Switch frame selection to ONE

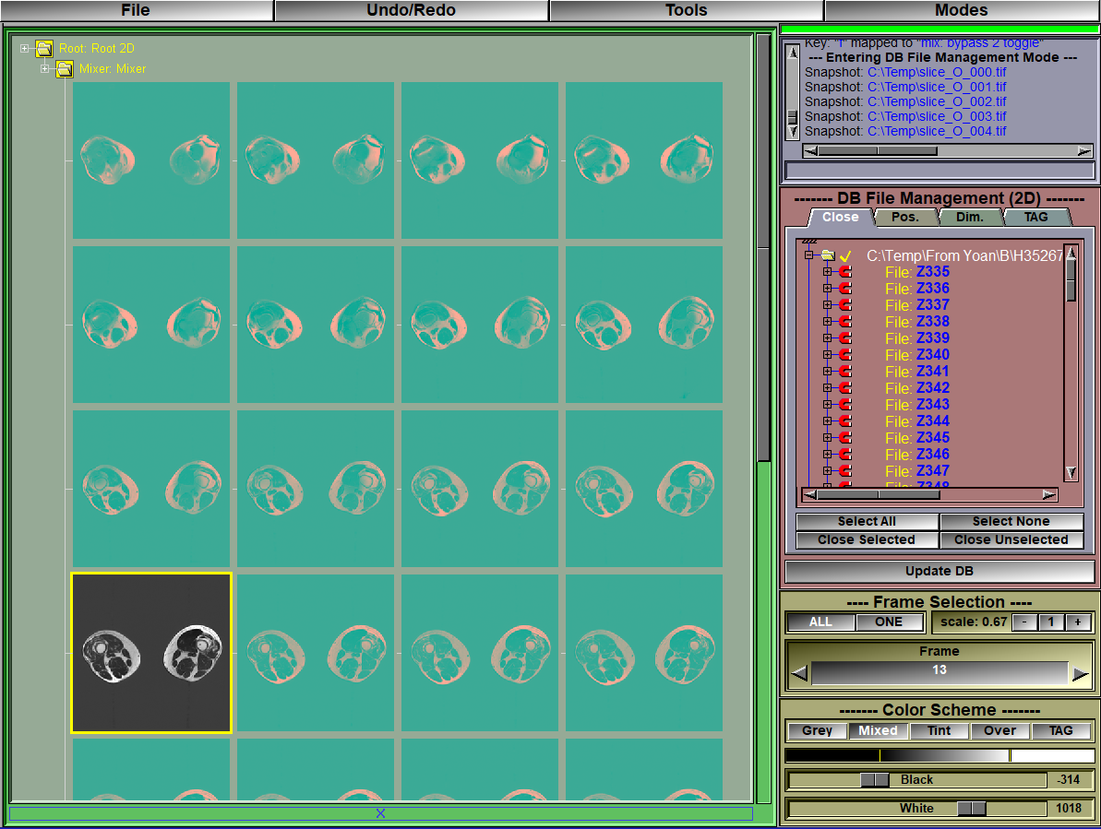(x=889, y=622)
